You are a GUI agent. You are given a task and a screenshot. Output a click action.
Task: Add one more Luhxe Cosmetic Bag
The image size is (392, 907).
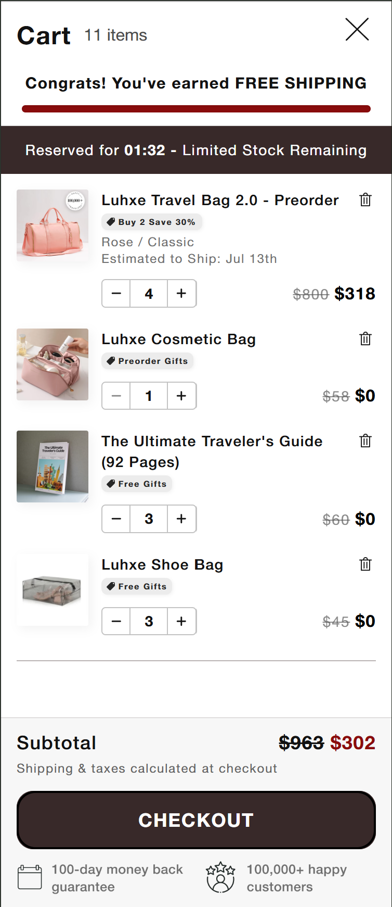coord(181,396)
